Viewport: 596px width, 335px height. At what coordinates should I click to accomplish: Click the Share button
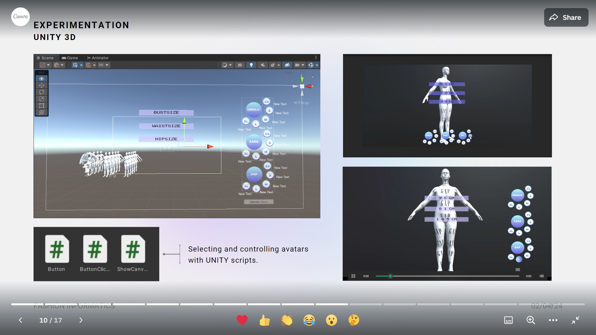pyautogui.click(x=566, y=17)
